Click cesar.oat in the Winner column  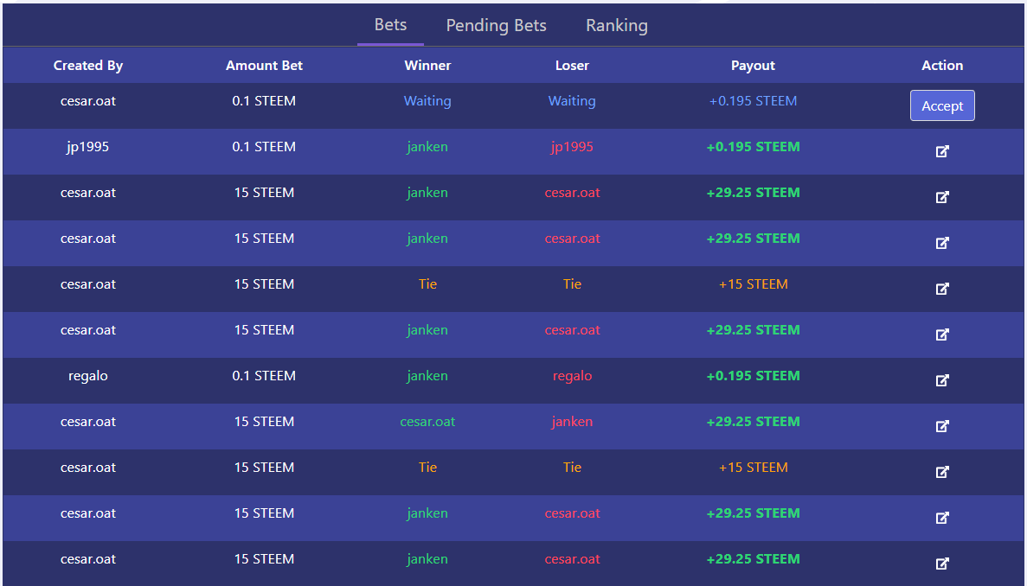pyautogui.click(x=427, y=421)
